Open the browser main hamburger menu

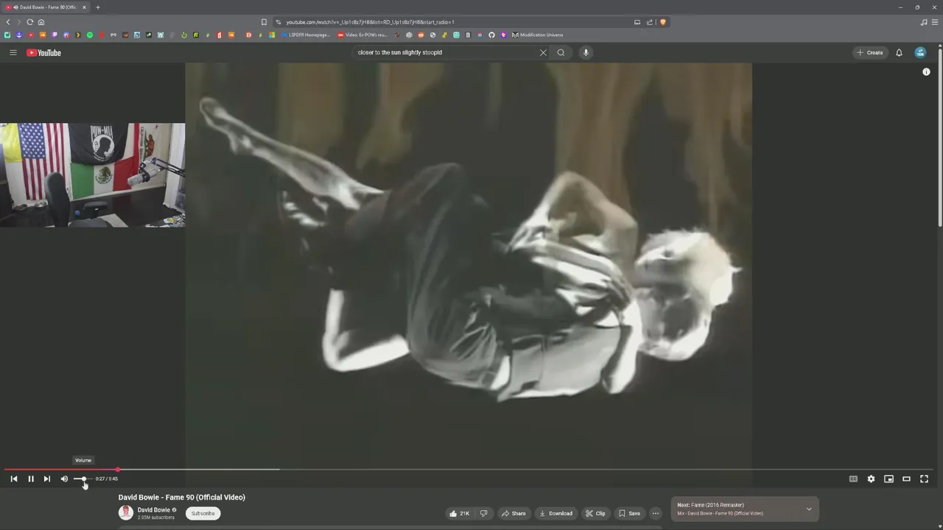point(935,22)
